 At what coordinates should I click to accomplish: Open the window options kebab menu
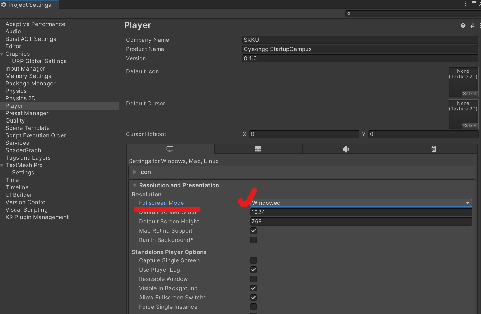[x=465, y=4]
